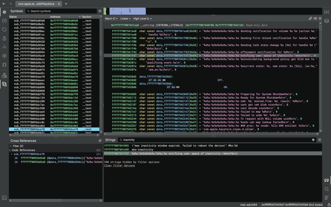Click the Clear Filter Options link
This screenshot has width=331, height=207.
pos(119,166)
